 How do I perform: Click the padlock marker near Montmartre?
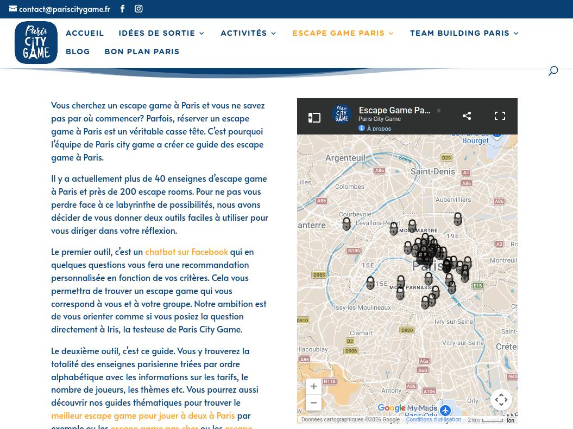[412, 226]
